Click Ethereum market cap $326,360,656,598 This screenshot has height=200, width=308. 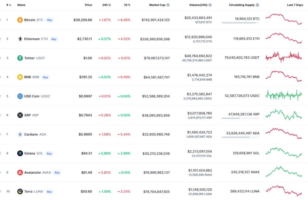[155, 39]
